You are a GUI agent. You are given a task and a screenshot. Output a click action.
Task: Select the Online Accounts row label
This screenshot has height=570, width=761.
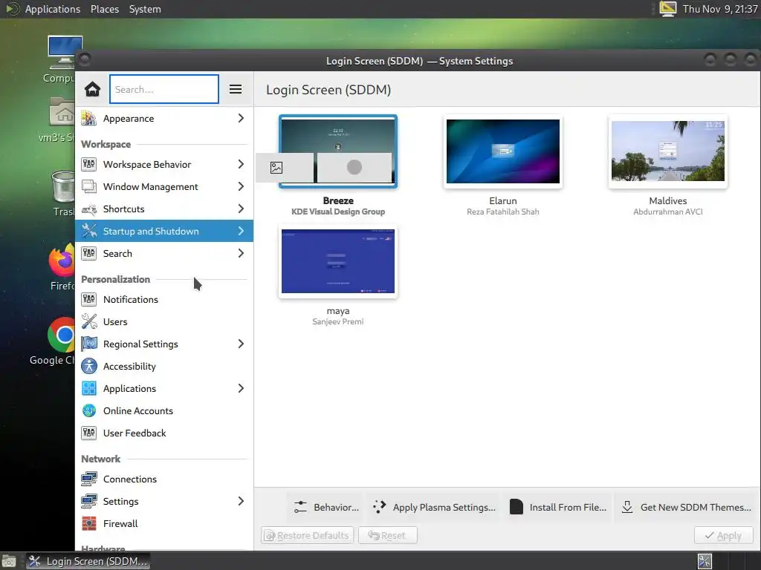pyautogui.click(x=137, y=411)
